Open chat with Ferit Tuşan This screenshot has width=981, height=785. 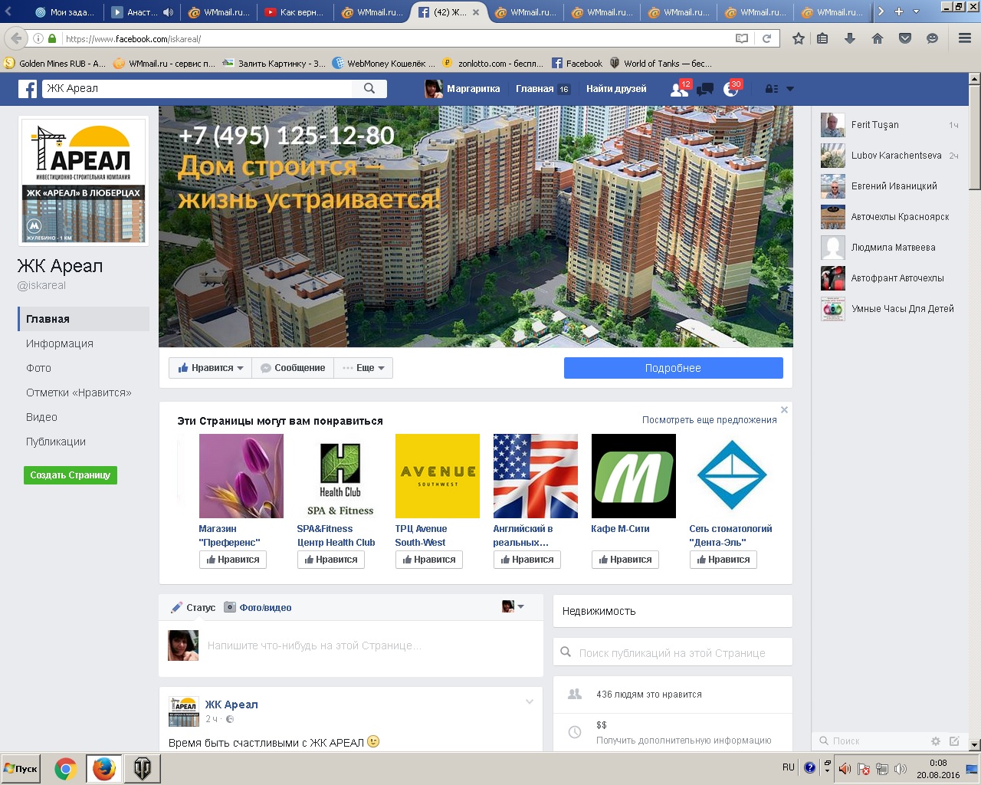click(890, 125)
